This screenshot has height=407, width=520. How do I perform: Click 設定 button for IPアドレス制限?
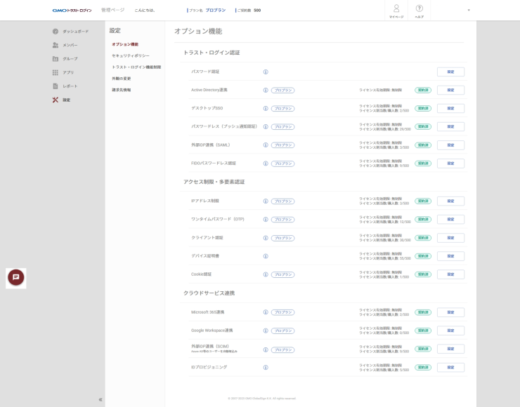pos(450,201)
